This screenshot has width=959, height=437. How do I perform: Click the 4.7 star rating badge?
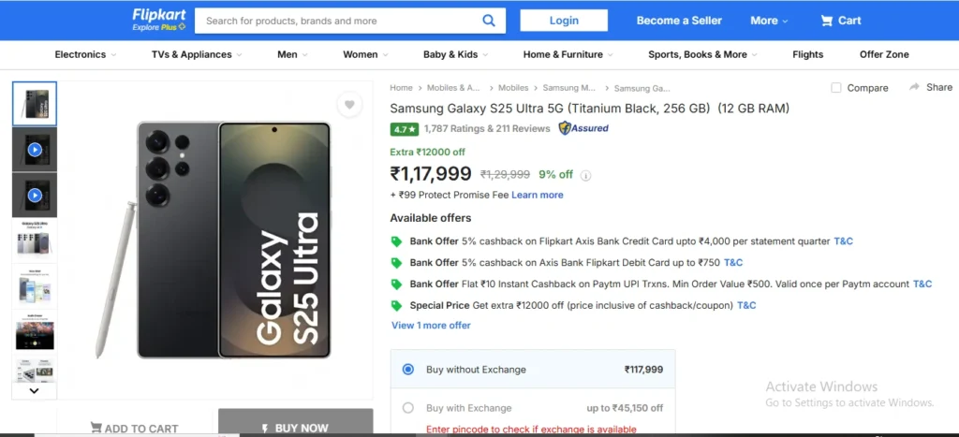[x=405, y=129]
